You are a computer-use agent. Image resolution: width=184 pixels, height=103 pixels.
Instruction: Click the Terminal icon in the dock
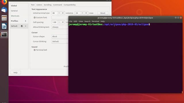click(x=4, y=35)
